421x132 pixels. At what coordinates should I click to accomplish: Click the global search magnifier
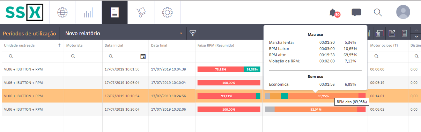click(378, 12)
